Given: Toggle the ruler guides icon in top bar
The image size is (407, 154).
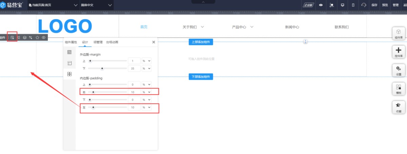Looking at the screenshot, I should click(x=332, y=5).
